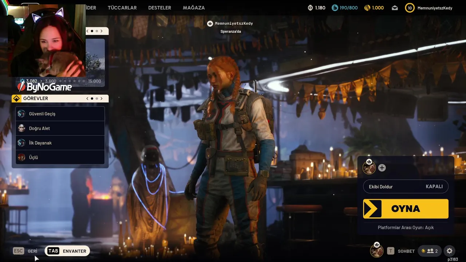This screenshot has height=262, width=466.
Task: Click the 1.180 currency icon
Action: 311,8
